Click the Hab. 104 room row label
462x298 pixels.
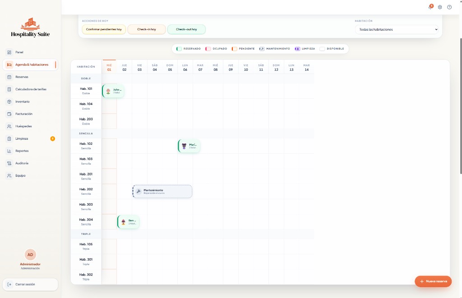[x=86, y=106]
